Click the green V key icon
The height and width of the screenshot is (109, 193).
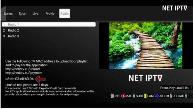(x=186, y=96)
